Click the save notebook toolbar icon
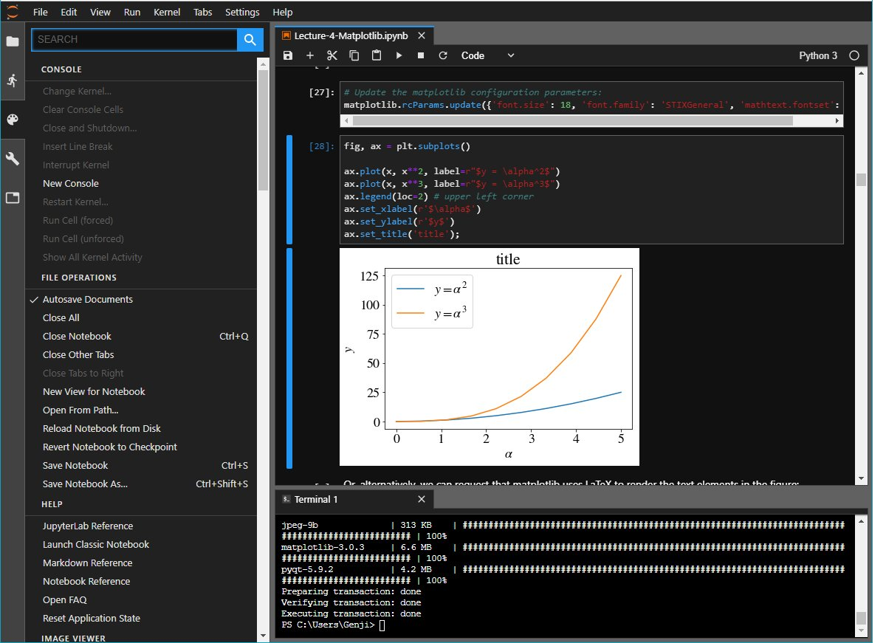 tap(288, 55)
